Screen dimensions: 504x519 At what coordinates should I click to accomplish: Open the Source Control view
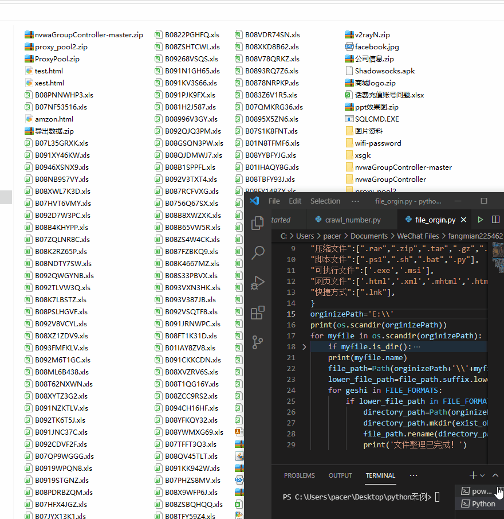(257, 342)
